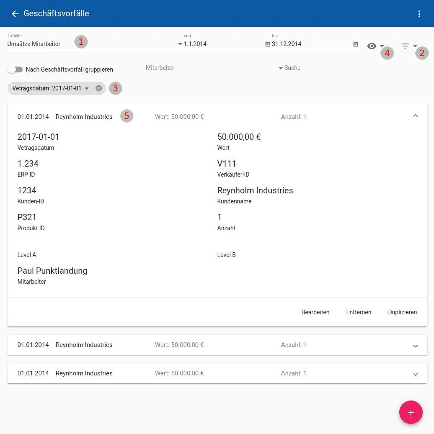
Task: Click the eye visibility icon in the toolbar
Action: pos(372,46)
